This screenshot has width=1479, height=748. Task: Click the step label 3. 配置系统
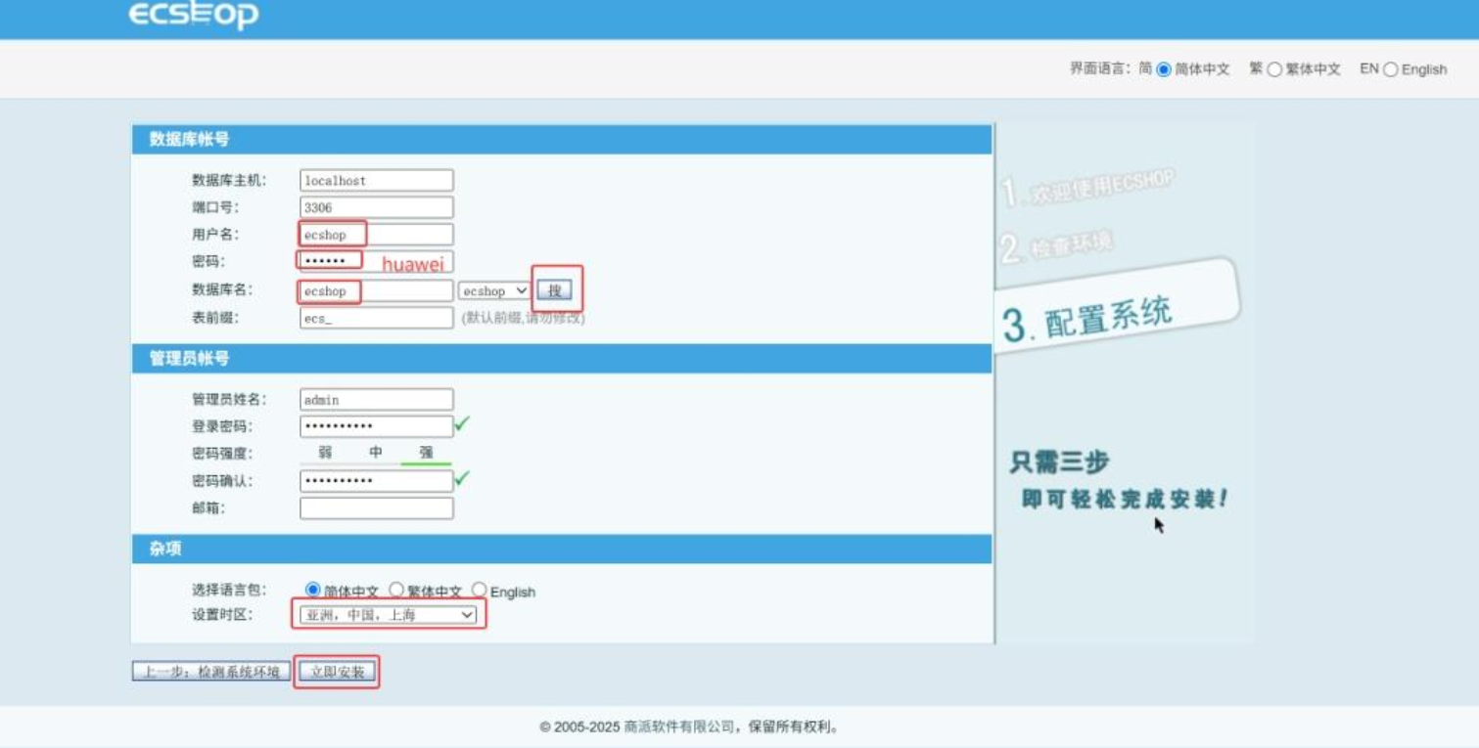pos(1087,319)
